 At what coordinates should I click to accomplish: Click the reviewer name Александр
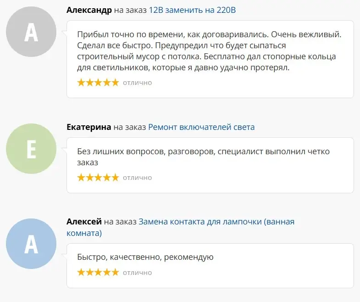coord(89,10)
